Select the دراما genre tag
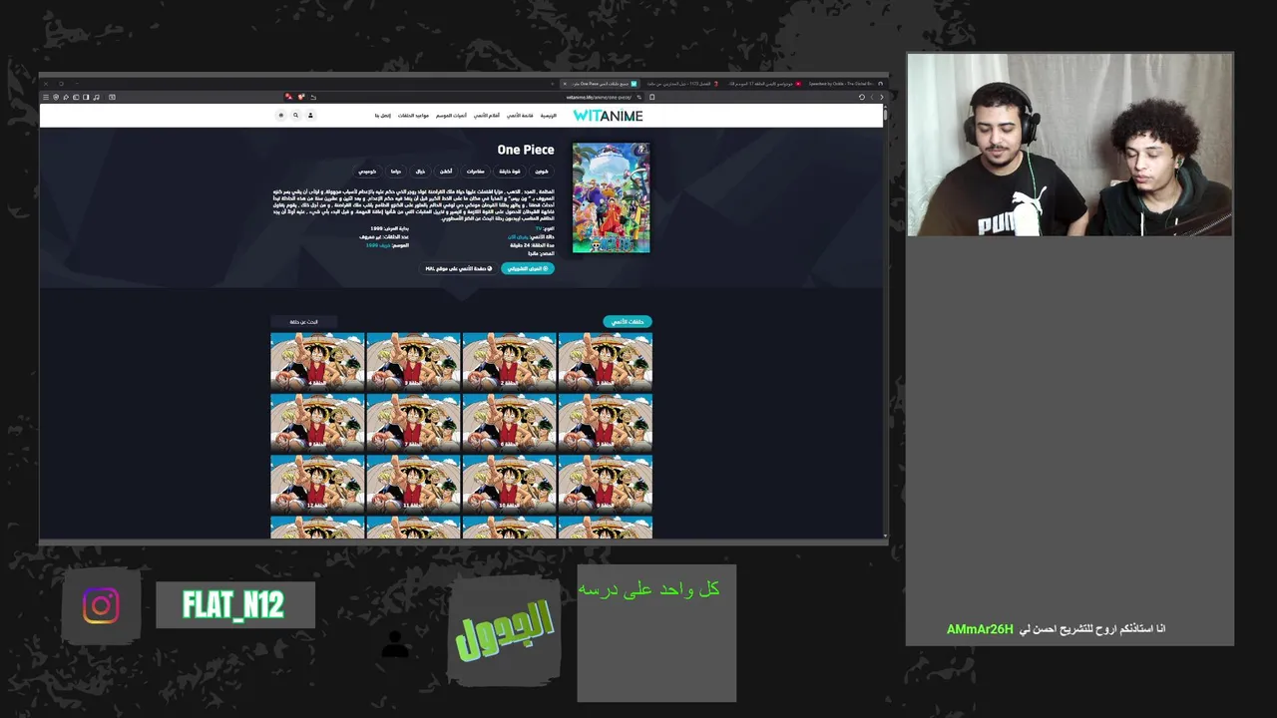Image resolution: width=1277 pixels, height=718 pixels. point(396,172)
